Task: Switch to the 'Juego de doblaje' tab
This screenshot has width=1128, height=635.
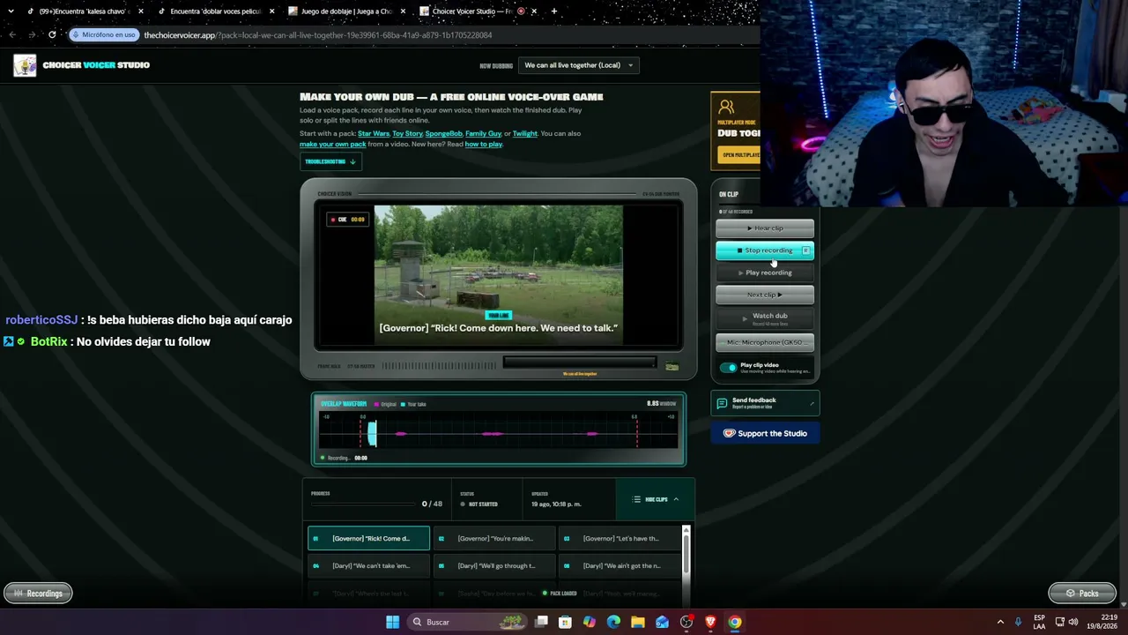Action: 346,11
